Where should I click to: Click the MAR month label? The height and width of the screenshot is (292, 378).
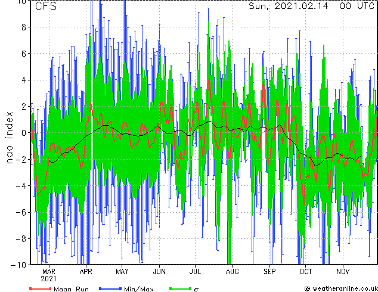pyautogui.click(x=49, y=272)
